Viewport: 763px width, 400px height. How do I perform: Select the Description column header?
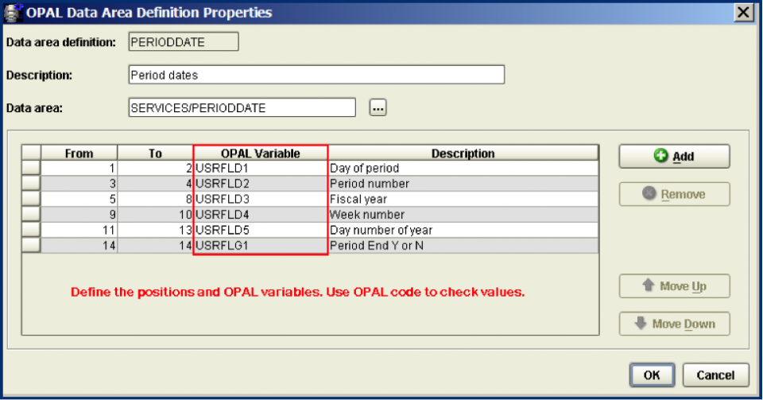point(463,153)
